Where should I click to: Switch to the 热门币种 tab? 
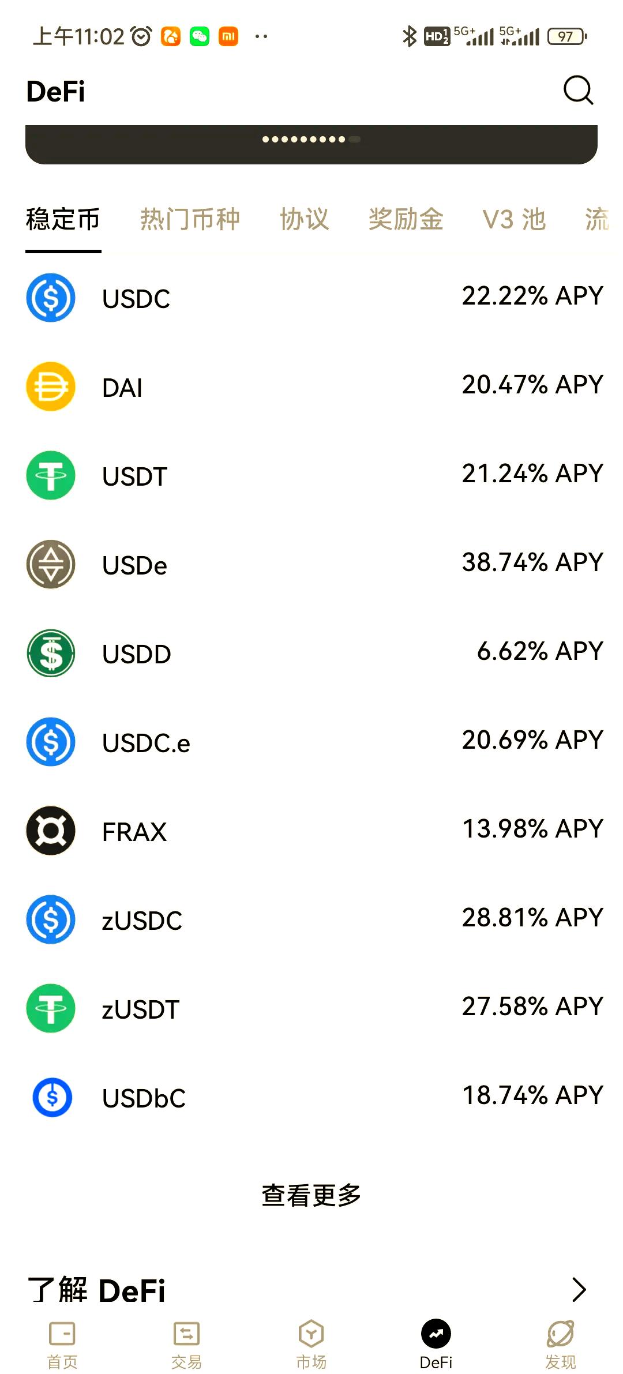pyautogui.click(x=190, y=220)
